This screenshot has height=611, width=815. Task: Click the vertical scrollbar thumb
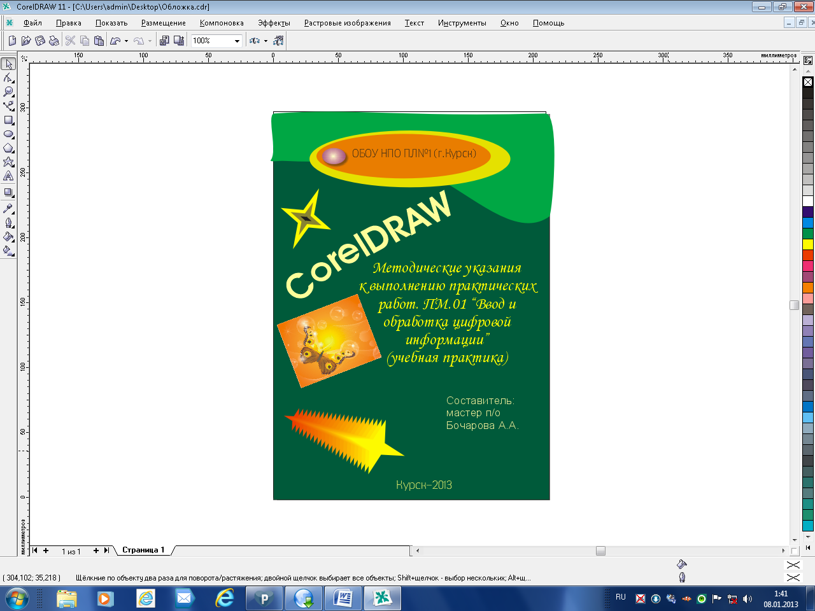[795, 305]
